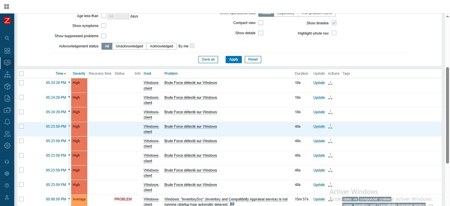This screenshot has height=206, width=450.
Task: Click the Reset filter button
Action: point(253,59)
